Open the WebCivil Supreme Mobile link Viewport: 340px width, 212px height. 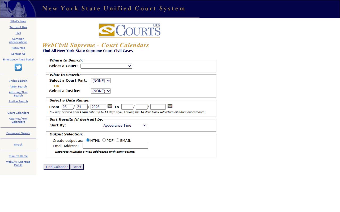click(x=18, y=164)
